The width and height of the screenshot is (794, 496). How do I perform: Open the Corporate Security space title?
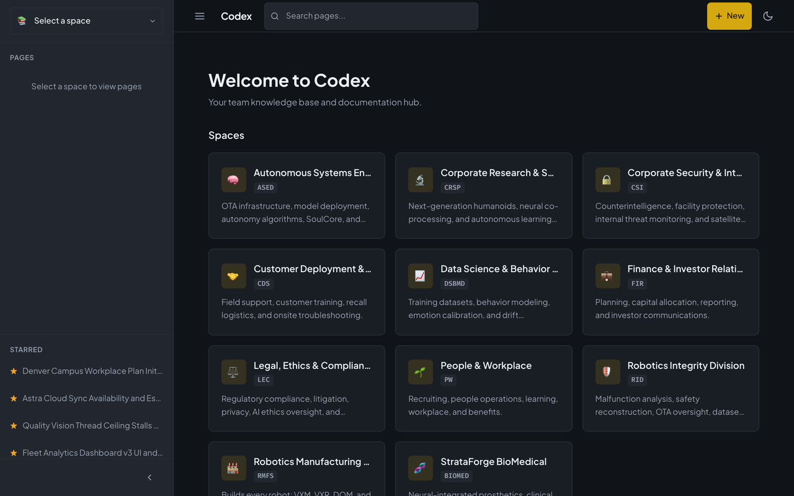pos(685,173)
